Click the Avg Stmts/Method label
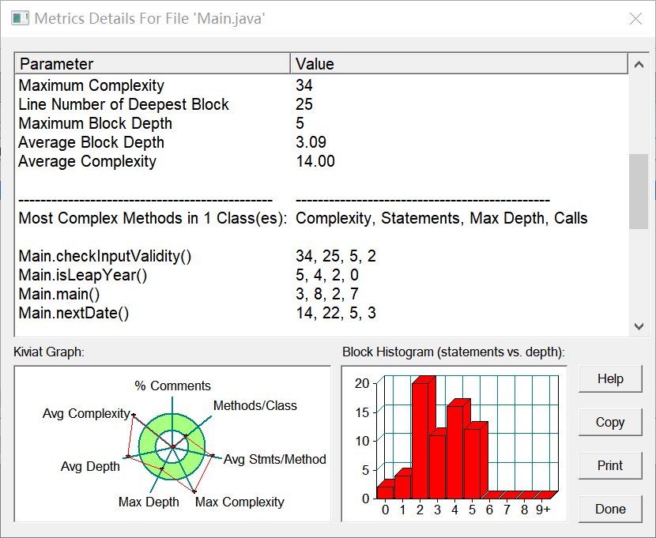Image resolution: width=656 pixels, height=538 pixels. point(275,459)
